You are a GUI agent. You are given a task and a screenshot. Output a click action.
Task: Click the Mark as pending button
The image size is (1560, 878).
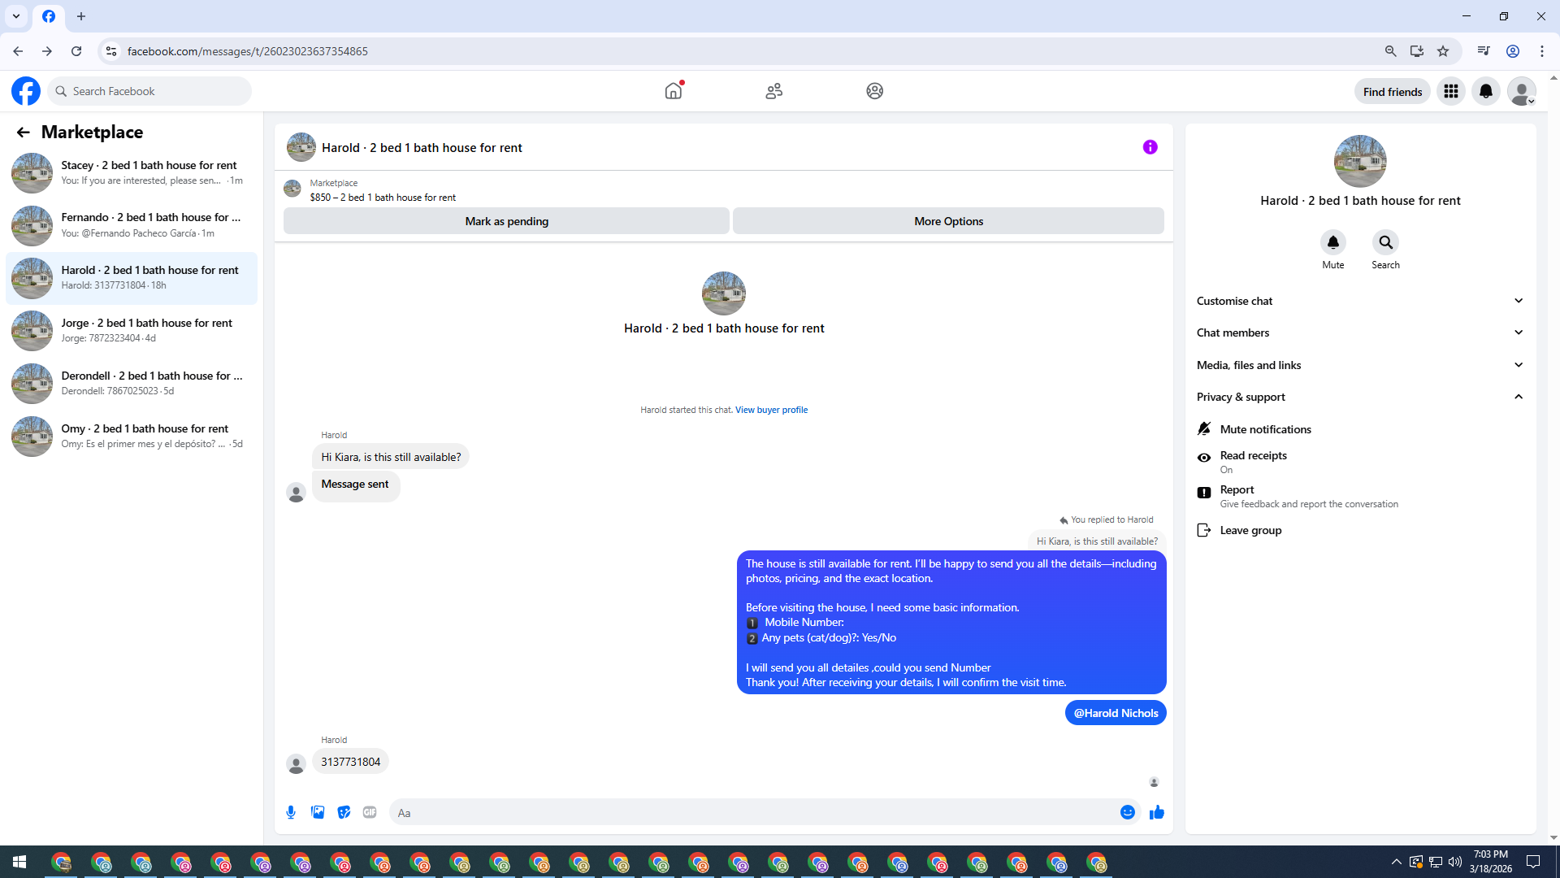pos(506,221)
